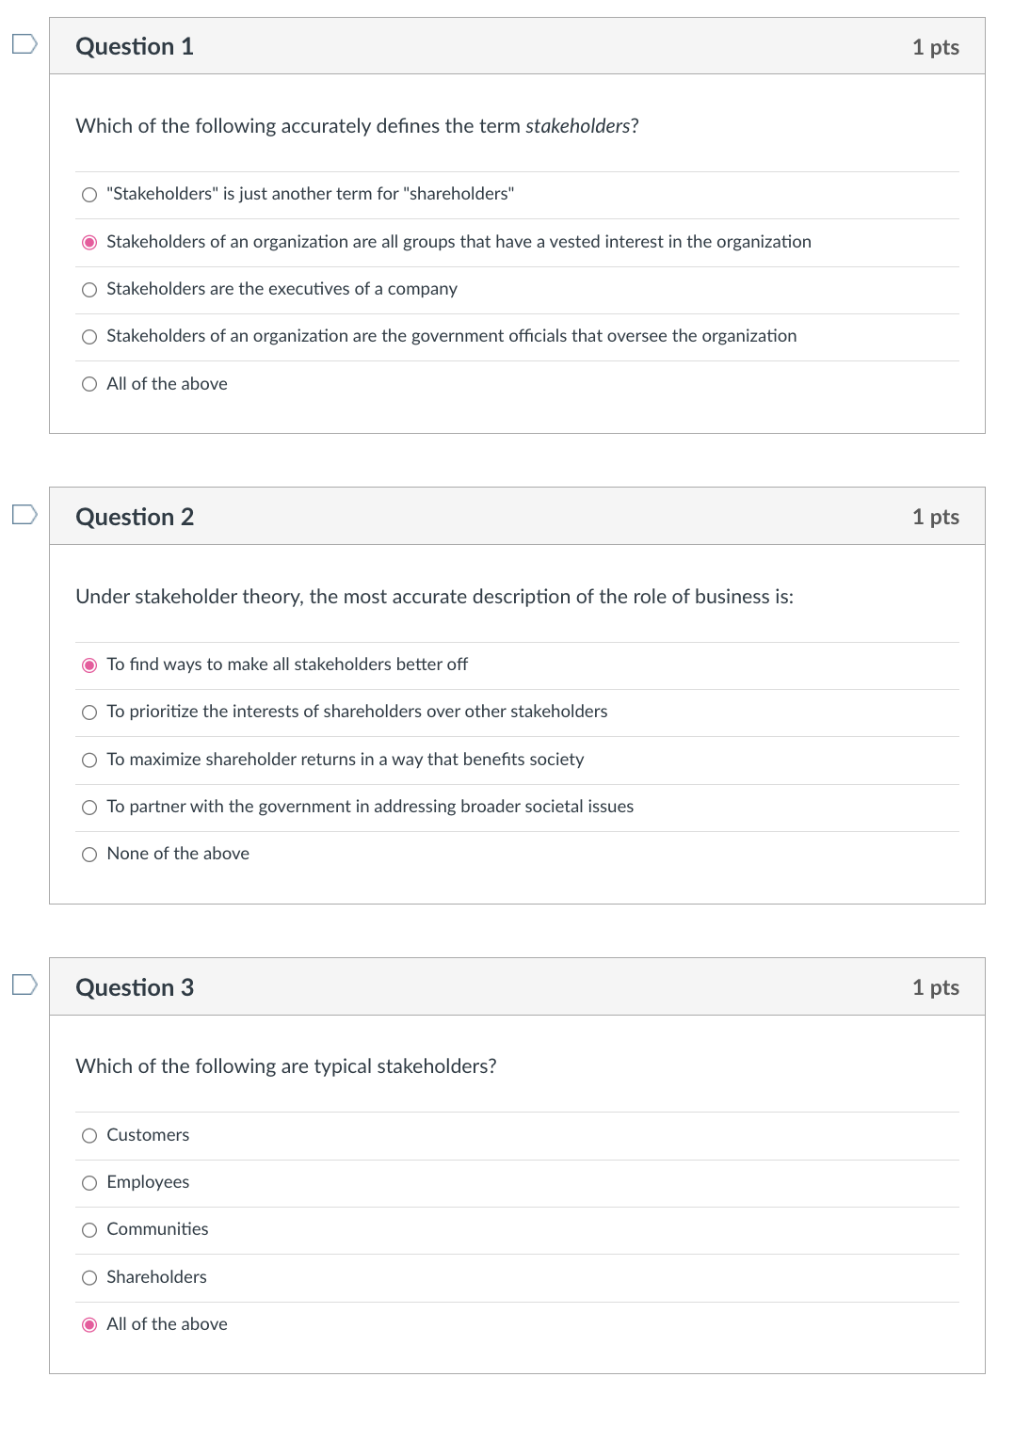Viewport: 1014px width, 1441px height.
Task: Select "To prioritize the interests of shareholders" option
Action: 89,712
